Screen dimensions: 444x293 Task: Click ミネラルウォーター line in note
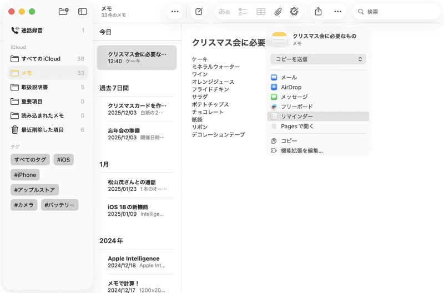(x=215, y=67)
